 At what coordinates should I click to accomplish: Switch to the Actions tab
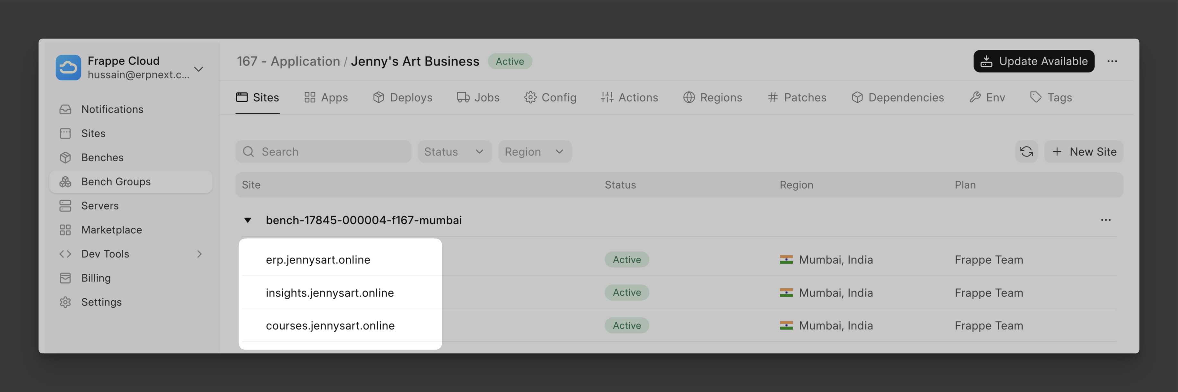[x=629, y=97]
